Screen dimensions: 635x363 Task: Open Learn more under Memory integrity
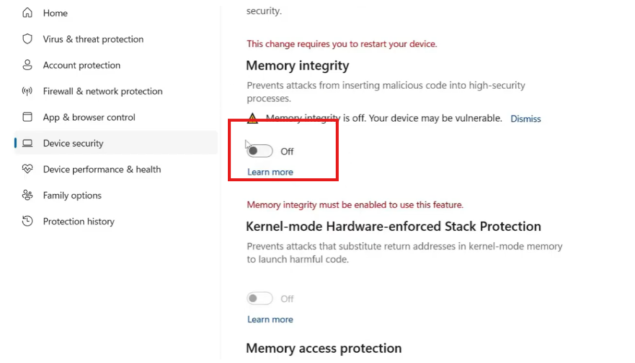point(270,172)
